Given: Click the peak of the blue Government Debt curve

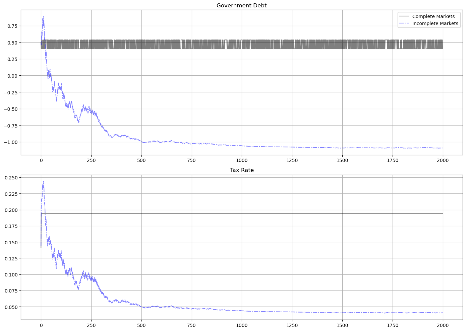Looking at the screenshot, I should [44, 17].
